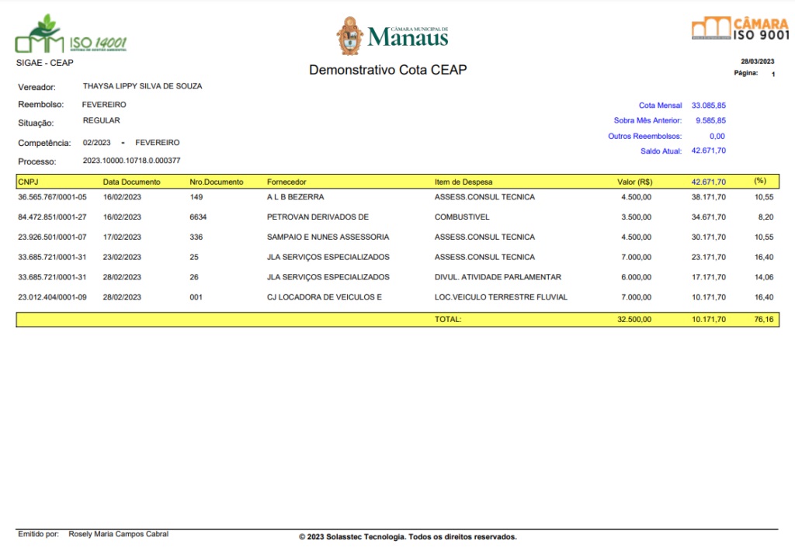The image size is (795, 558).
Task: Click document number 336
Action: tap(196, 237)
